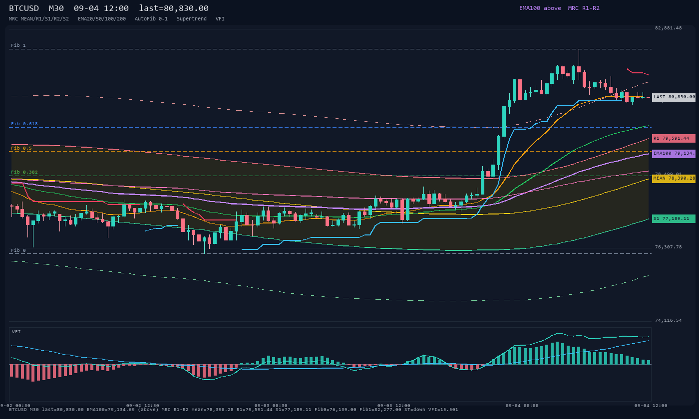Screen dimensions: 699x419
Task: Select the 'Supertrend' legend entry
Action: (x=192, y=18)
